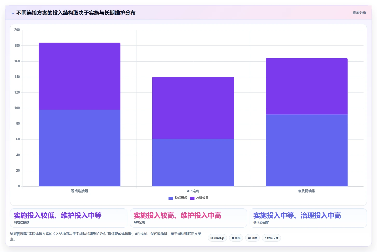Open the 实施投入较低、维护投入中等 card

click(x=69, y=218)
